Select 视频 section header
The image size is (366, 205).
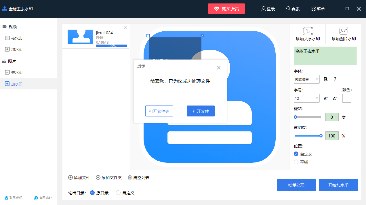click(10, 27)
